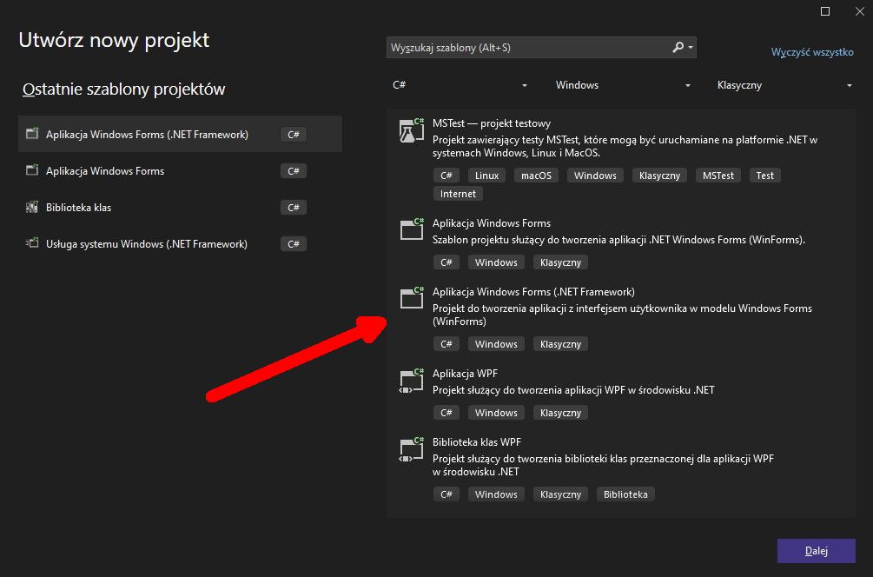Click the C# tag under Aplikacja WPF
The height and width of the screenshot is (577, 873).
click(x=446, y=413)
